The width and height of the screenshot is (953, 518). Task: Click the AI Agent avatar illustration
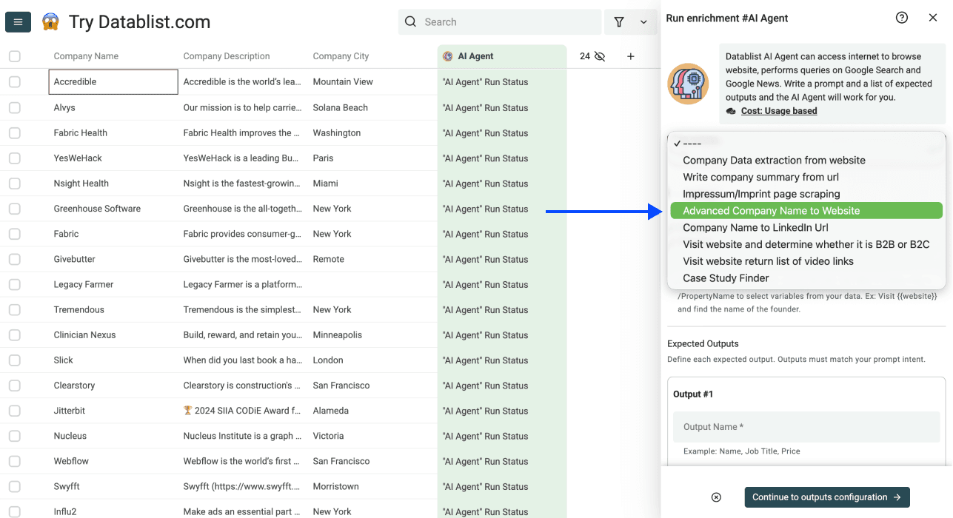688,84
